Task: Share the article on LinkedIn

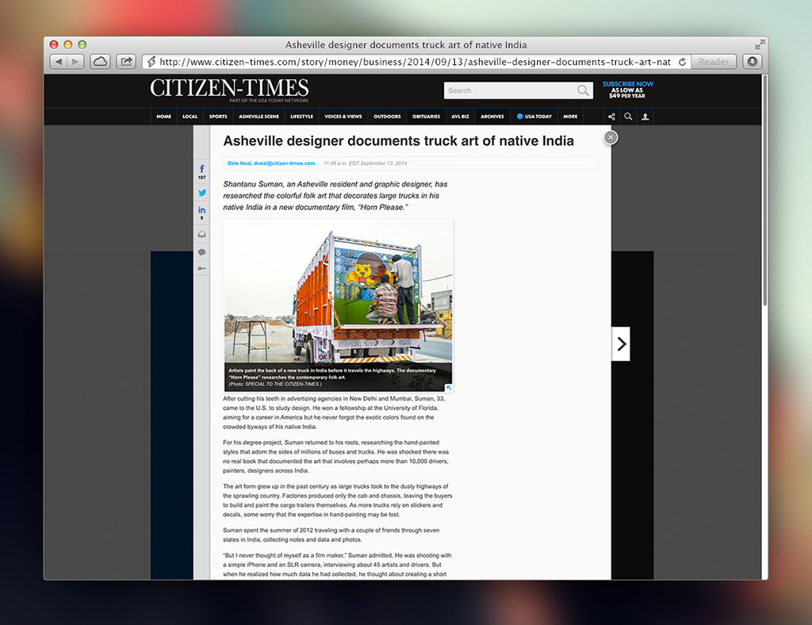Action: click(202, 213)
